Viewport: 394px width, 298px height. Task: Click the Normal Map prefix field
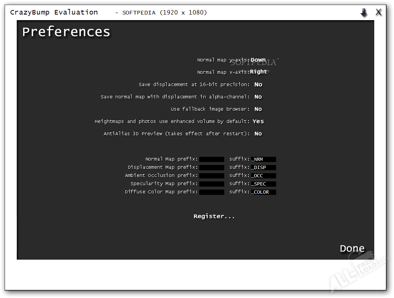tap(212, 159)
